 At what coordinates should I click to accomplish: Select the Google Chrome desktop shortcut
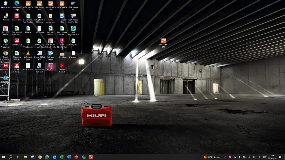tap(5, 56)
